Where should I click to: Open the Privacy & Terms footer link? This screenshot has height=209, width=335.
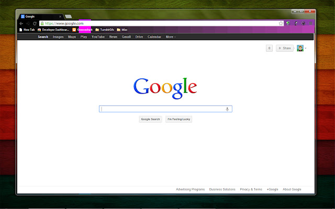click(x=251, y=189)
